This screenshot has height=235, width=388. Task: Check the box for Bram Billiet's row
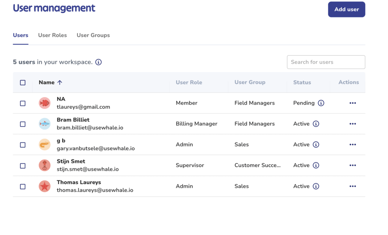pyautogui.click(x=23, y=124)
